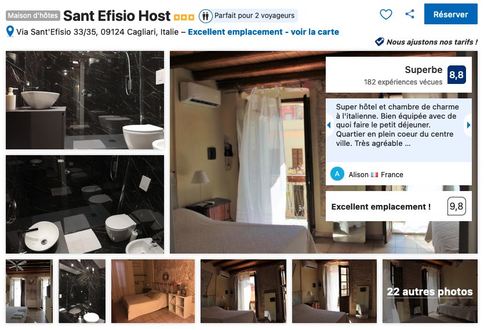Image resolution: width=484 pixels, height=330 pixels.
Task: Click the Maison d'hôtes label
Action: (x=32, y=16)
